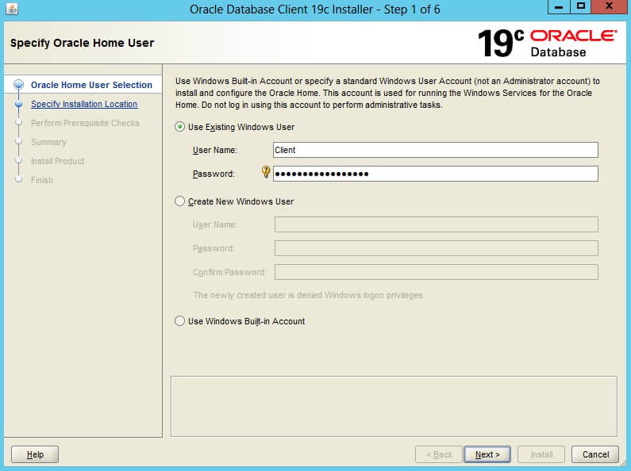The image size is (631, 471).
Task: Cancel the installer
Action: click(595, 454)
